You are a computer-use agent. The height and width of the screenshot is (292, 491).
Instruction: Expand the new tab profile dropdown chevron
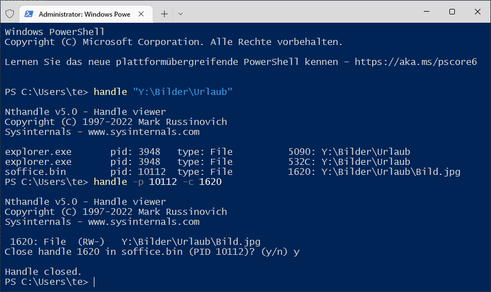tap(181, 14)
